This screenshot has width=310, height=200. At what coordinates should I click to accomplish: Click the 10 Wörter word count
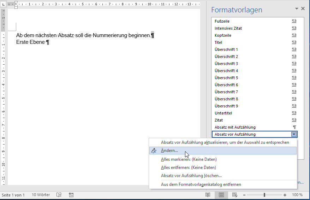click(x=41, y=195)
